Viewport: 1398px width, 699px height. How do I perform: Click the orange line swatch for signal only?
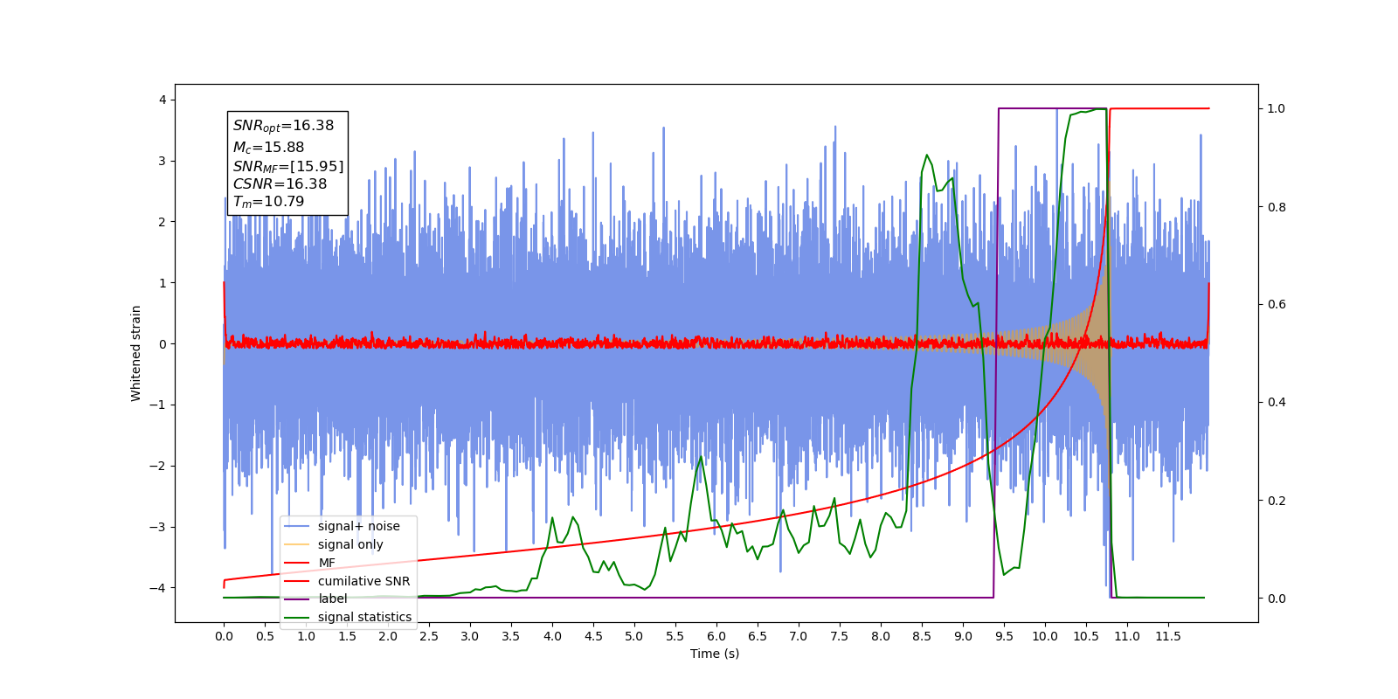298,544
